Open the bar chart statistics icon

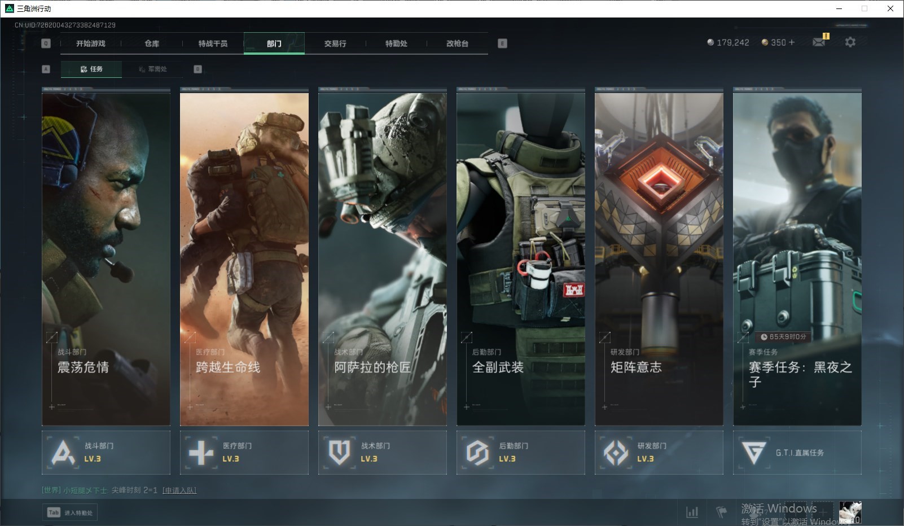tap(692, 512)
